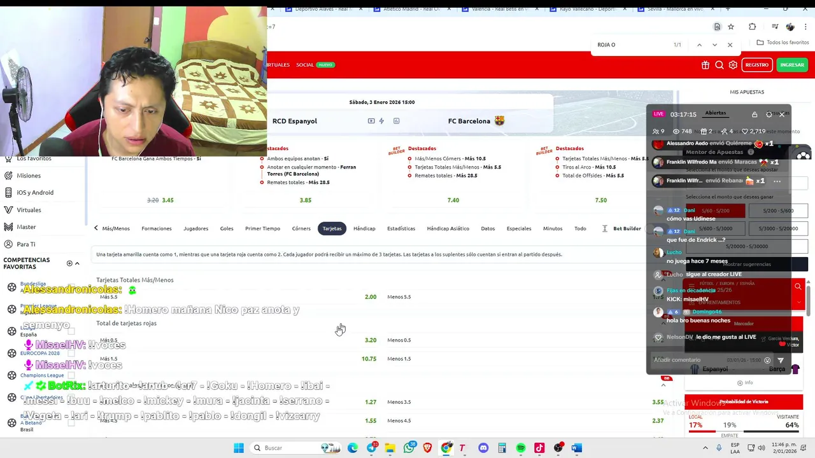Close the LIVE chat overlay
This screenshot has width=815, height=458.
point(782,114)
